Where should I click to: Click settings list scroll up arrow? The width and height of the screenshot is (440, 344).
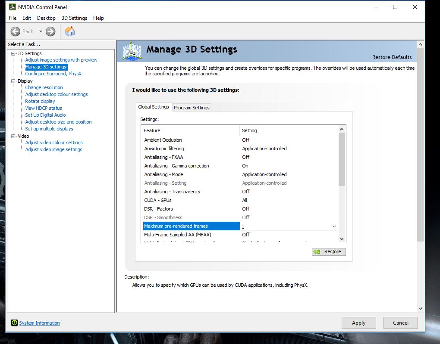tap(342, 129)
